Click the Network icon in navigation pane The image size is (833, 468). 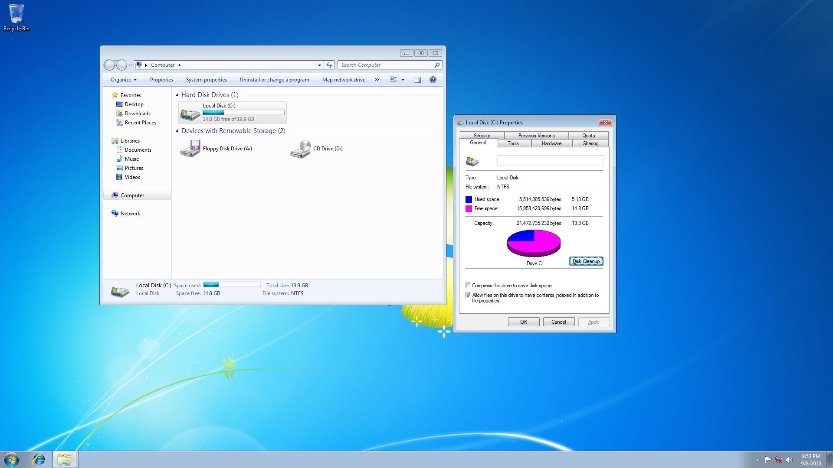pos(115,213)
